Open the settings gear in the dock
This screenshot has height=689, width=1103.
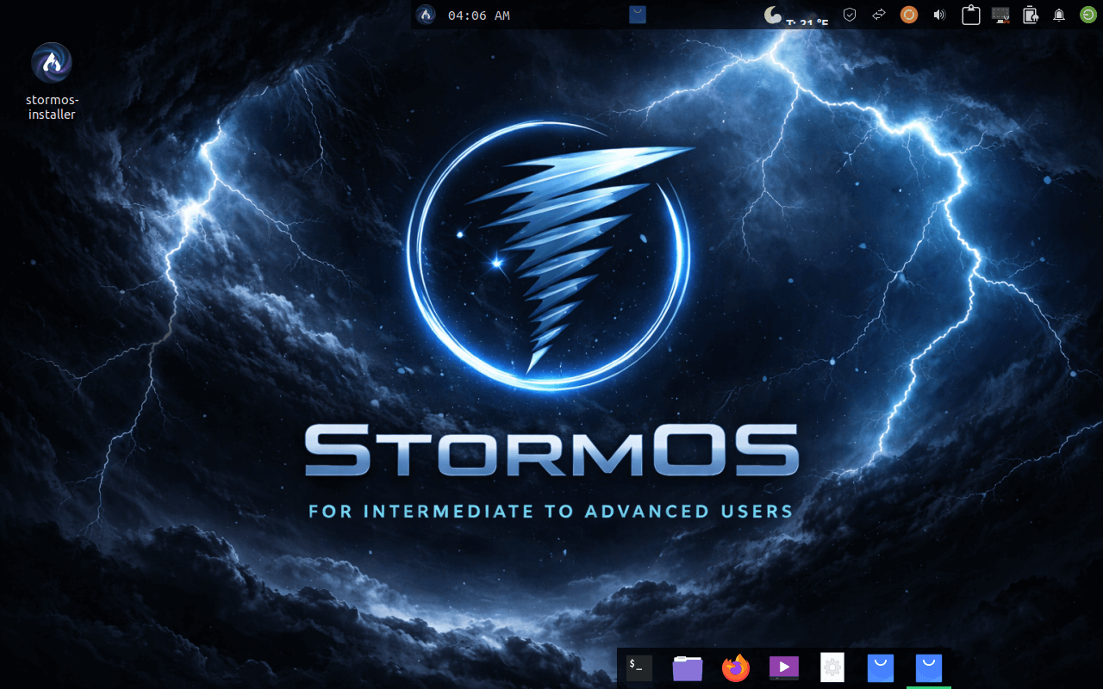(x=832, y=666)
